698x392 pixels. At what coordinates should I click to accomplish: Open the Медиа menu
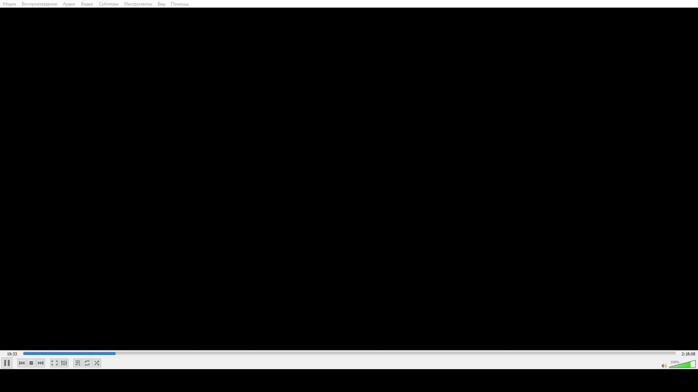[9, 4]
